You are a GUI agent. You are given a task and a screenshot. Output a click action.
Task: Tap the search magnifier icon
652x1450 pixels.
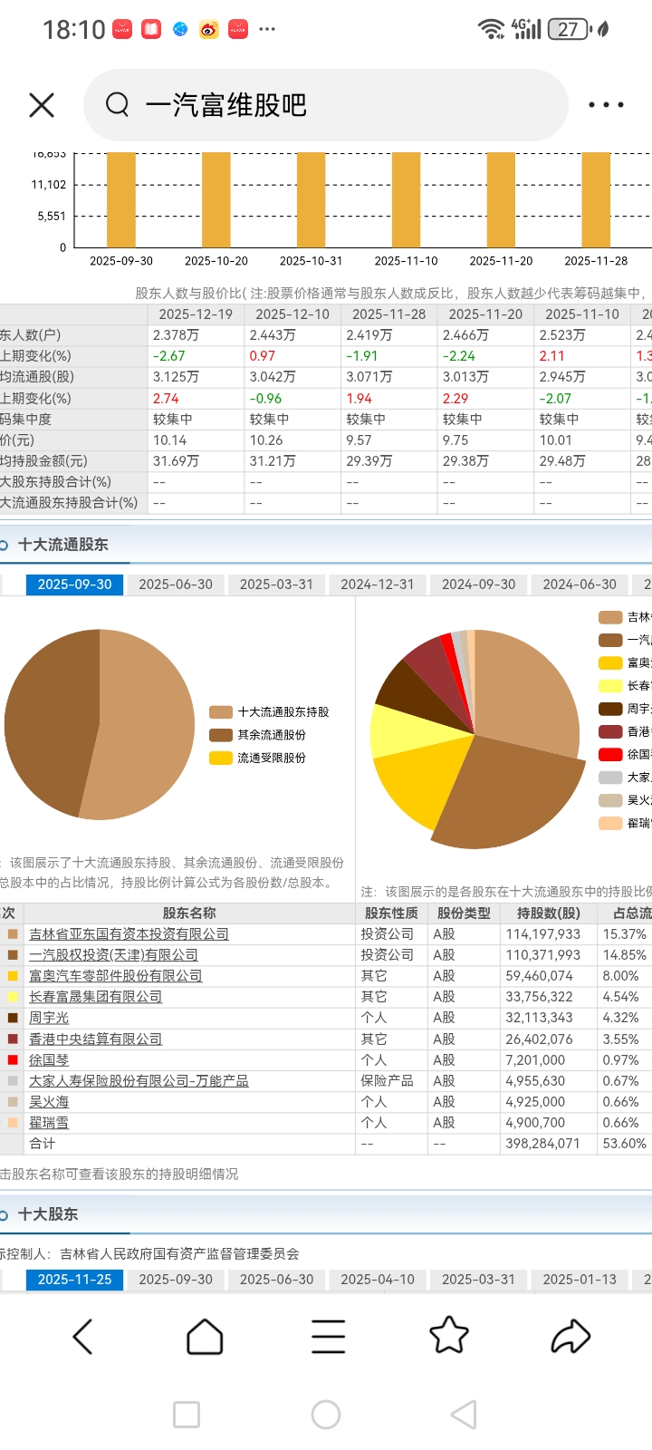tap(117, 105)
